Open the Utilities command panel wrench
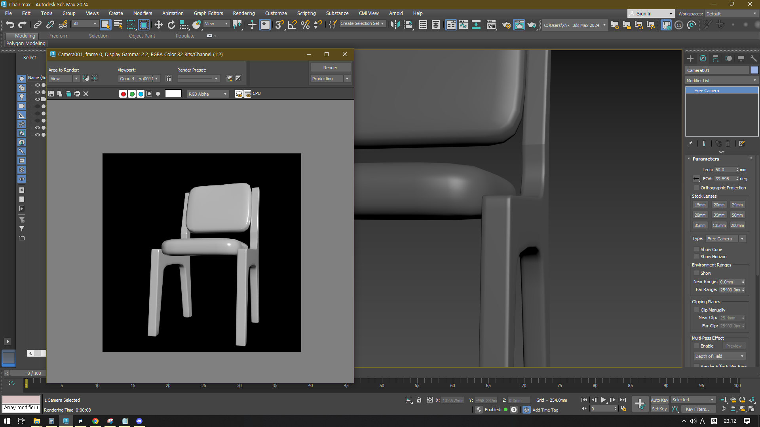Viewport: 760px width, 427px height. click(x=754, y=59)
